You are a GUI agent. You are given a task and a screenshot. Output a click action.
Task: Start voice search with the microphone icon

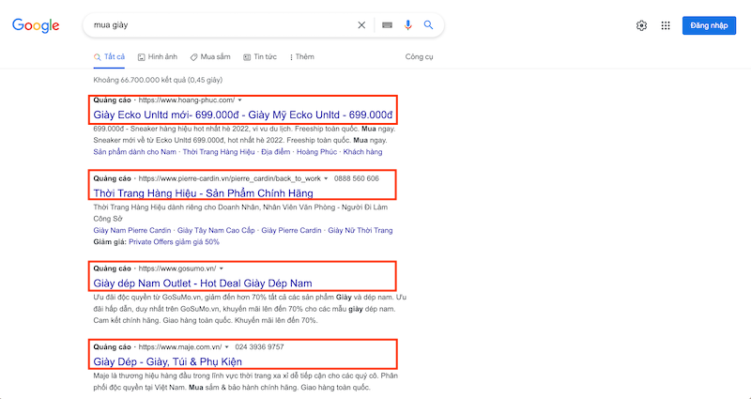pos(408,25)
